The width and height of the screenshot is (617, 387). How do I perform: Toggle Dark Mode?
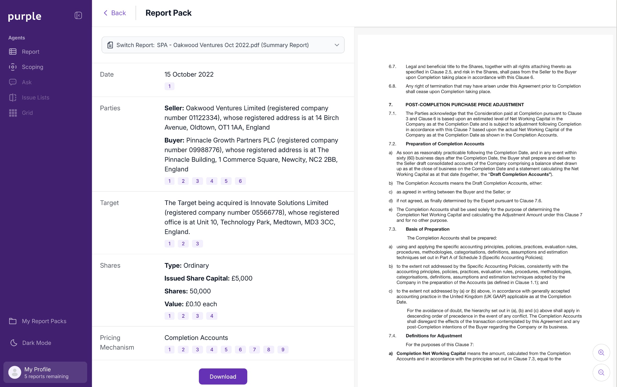[37, 343]
